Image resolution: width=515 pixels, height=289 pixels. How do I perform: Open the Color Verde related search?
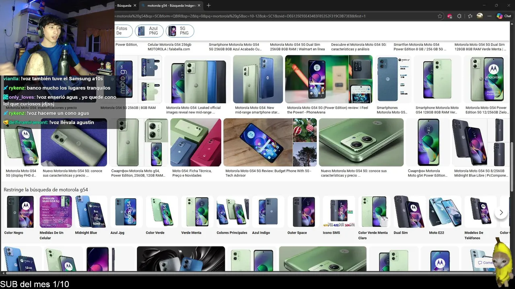point(162,215)
